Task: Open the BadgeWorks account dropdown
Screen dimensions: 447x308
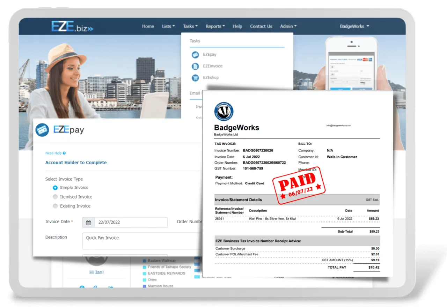Action: 354,27
